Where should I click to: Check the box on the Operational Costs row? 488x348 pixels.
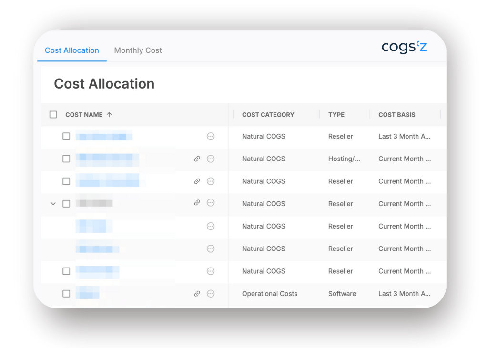[x=66, y=294]
